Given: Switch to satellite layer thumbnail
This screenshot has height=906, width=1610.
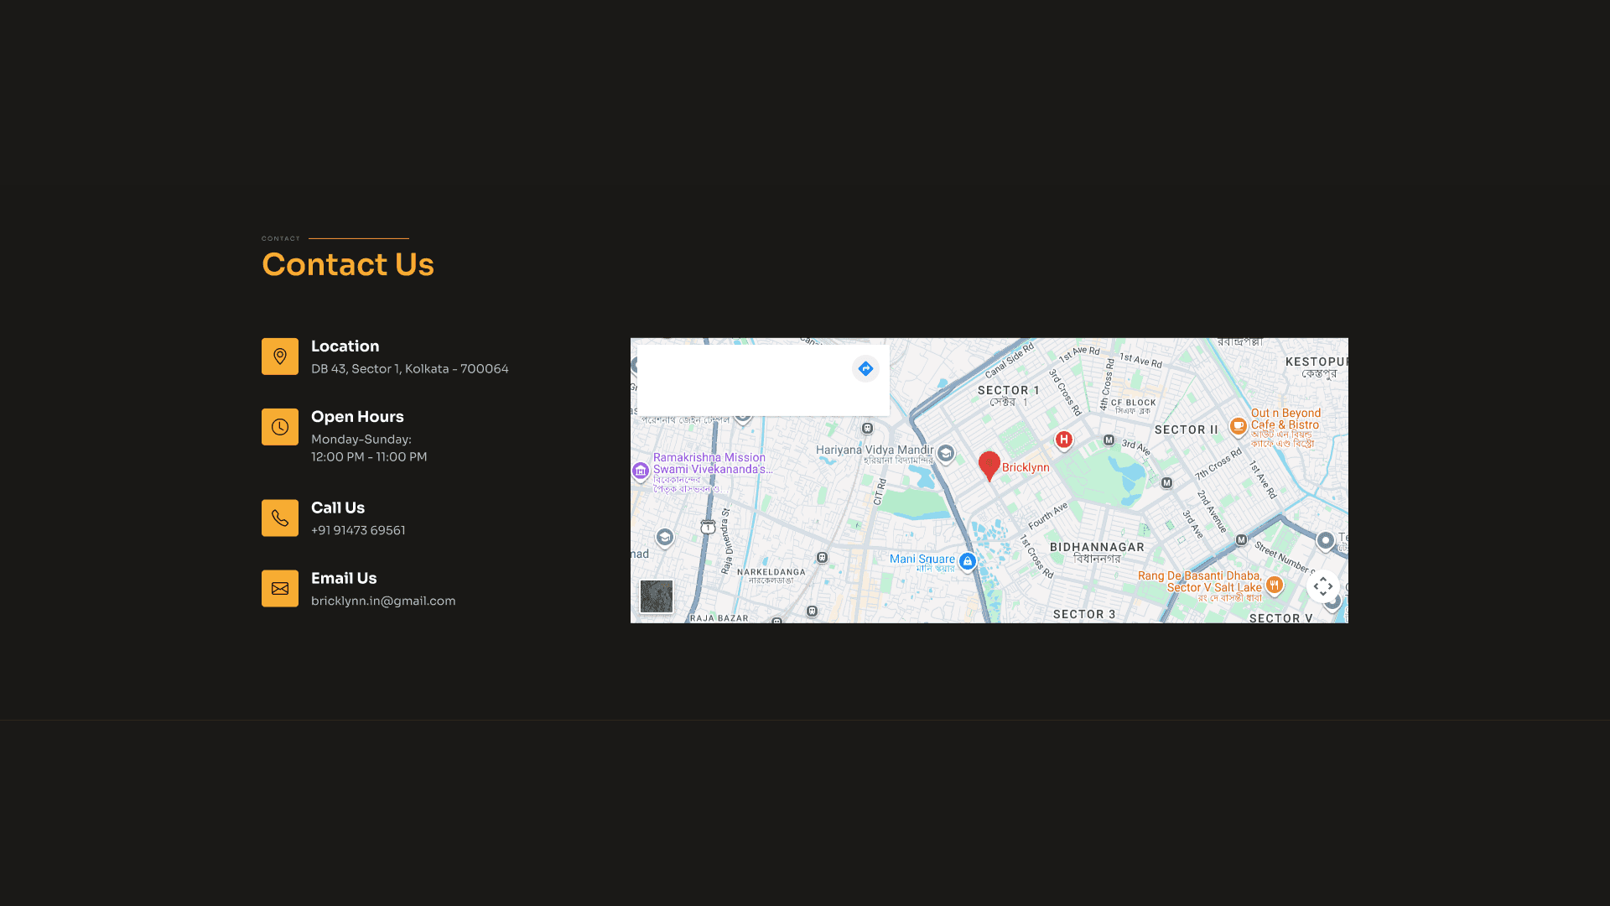Looking at the screenshot, I should pyautogui.click(x=657, y=596).
